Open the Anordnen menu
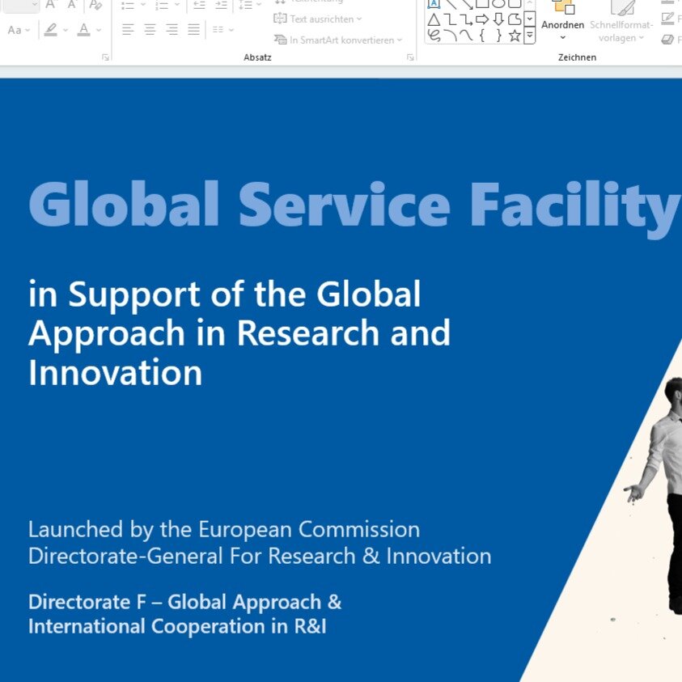The height and width of the screenshot is (682, 682). coord(562,24)
